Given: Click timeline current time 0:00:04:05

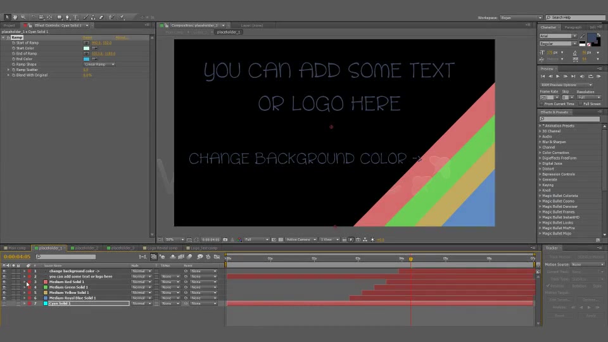Looking at the screenshot, I should [16, 256].
